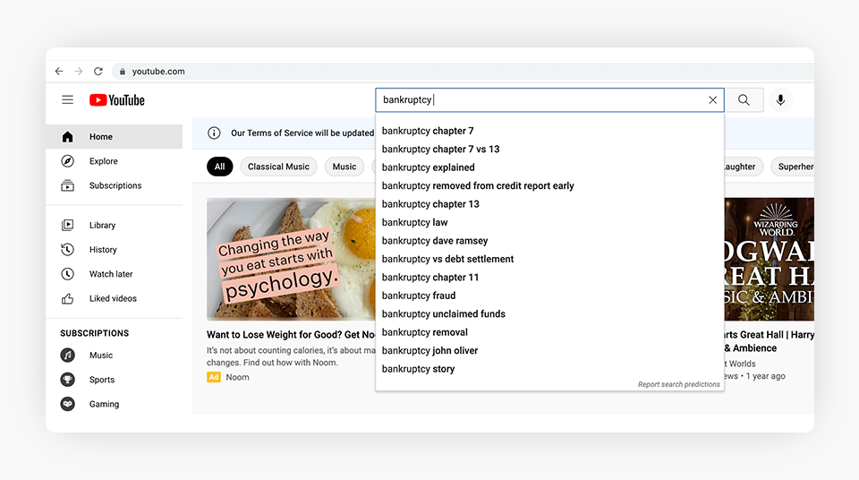This screenshot has height=480, width=859.
Task: Reload the page in browser
Action: point(98,72)
